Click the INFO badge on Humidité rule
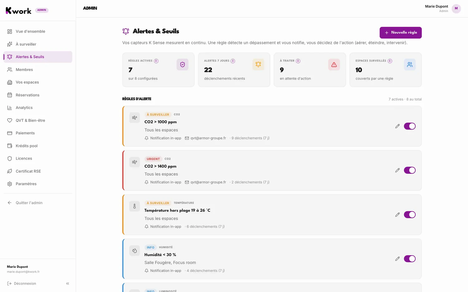The height and width of the screenshot is (292, 468). [150, 247]
